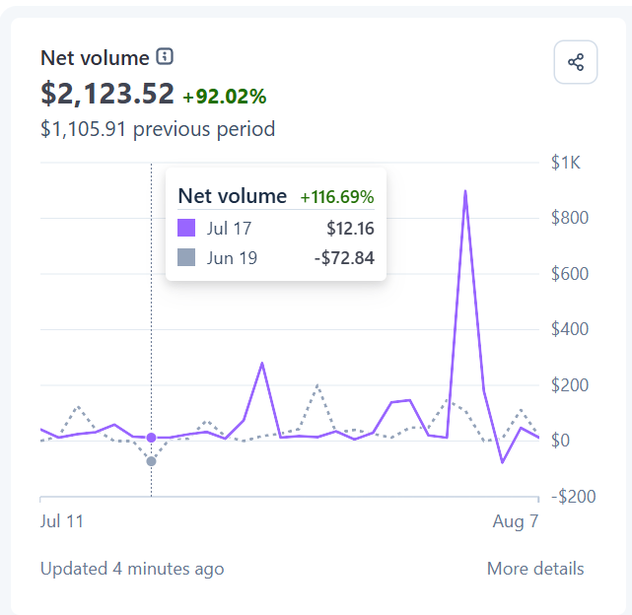Viewport: 632px width, 615px height.
Task: Click the Net volume card title
Action: (95, 58)
